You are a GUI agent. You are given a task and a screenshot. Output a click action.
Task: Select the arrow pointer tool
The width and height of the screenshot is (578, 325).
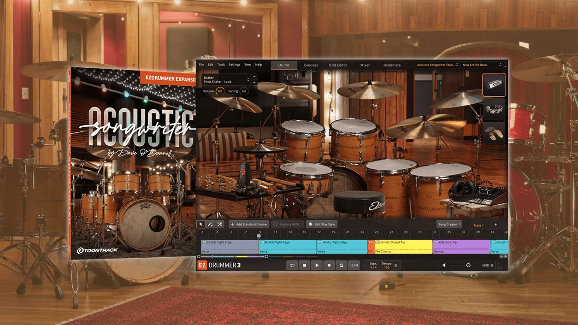201,224
